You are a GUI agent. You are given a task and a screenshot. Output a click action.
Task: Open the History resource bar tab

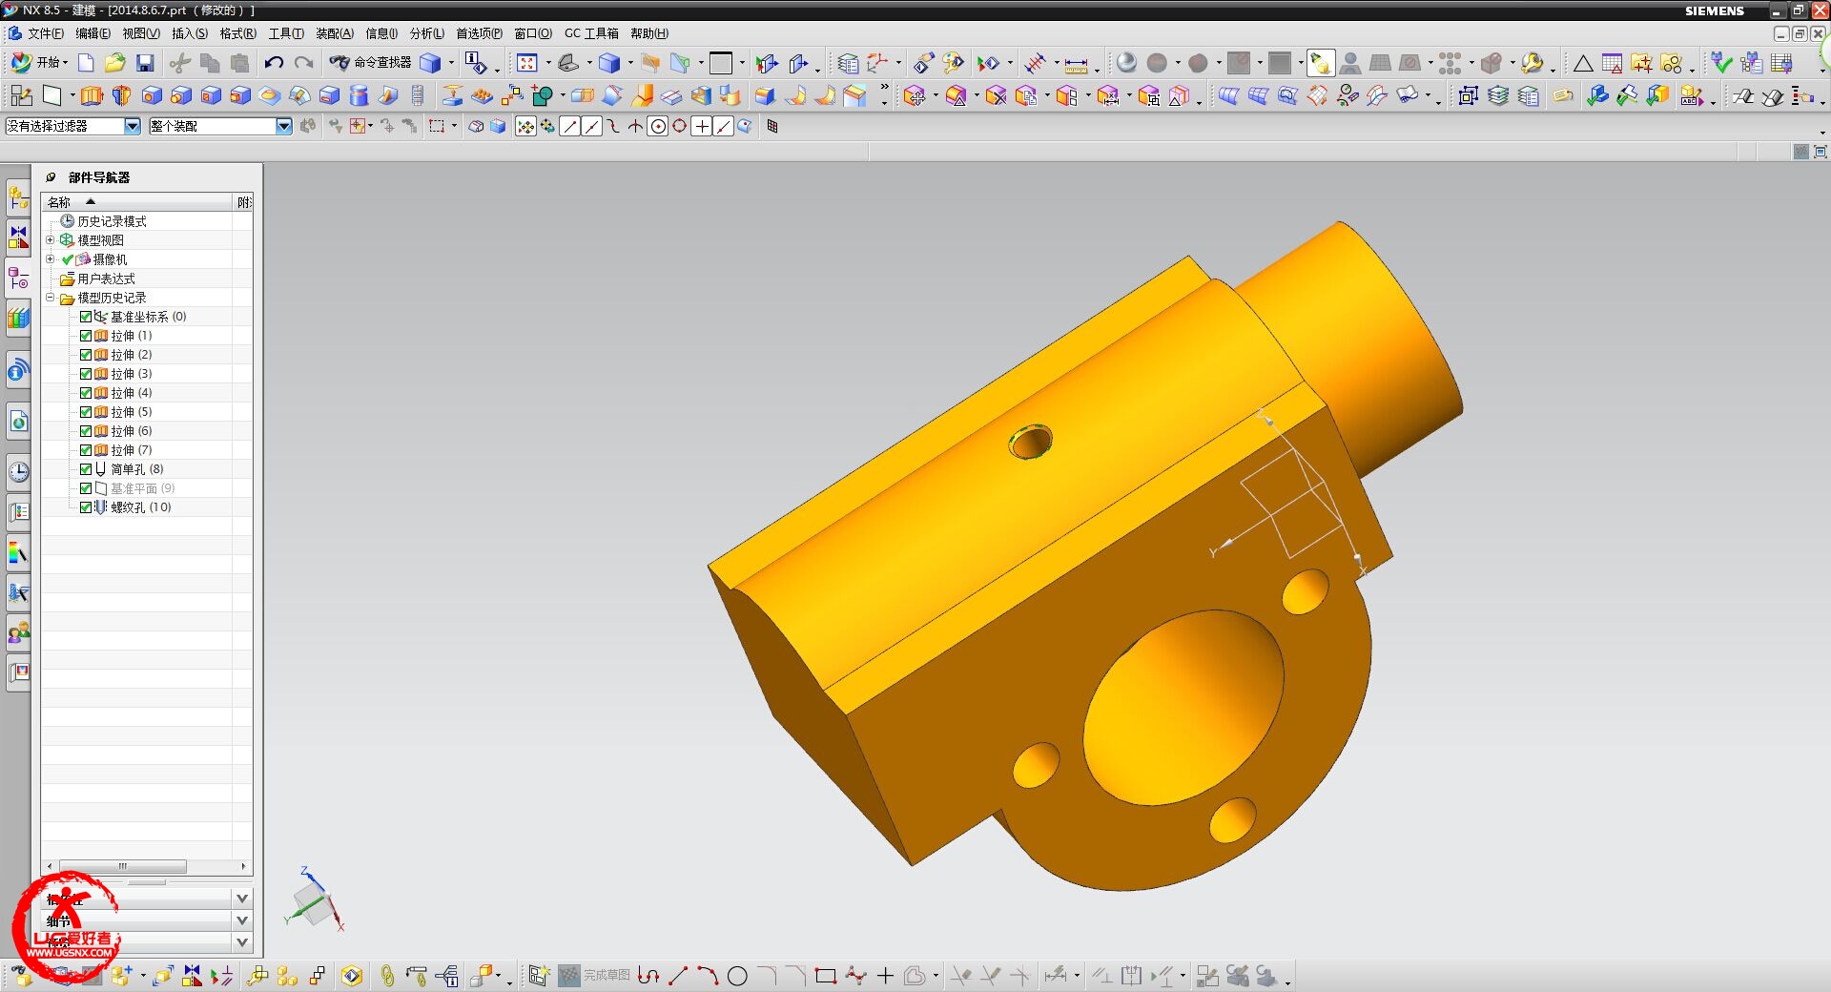pos(18,471)
